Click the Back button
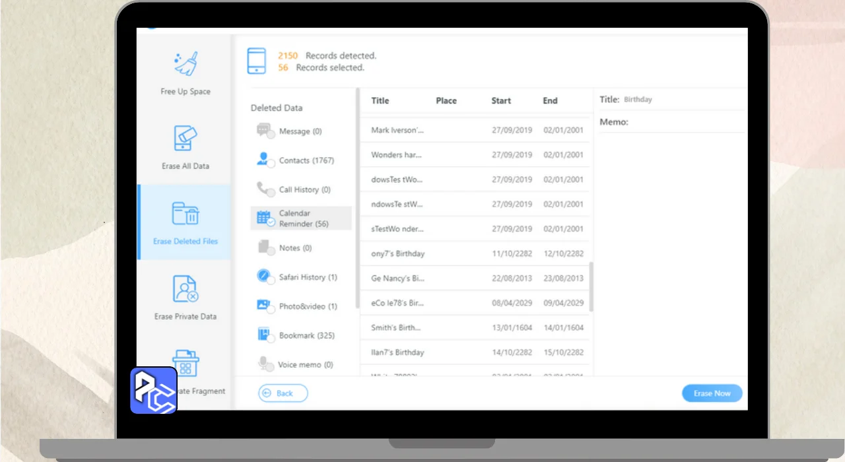The height and width of the screenshot is (462, 845). (283, 393)
